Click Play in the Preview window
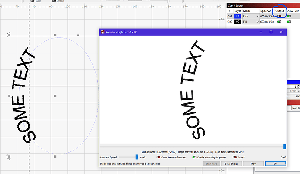The width and height of the screenshot is (300, 174). tap(253, 164)
